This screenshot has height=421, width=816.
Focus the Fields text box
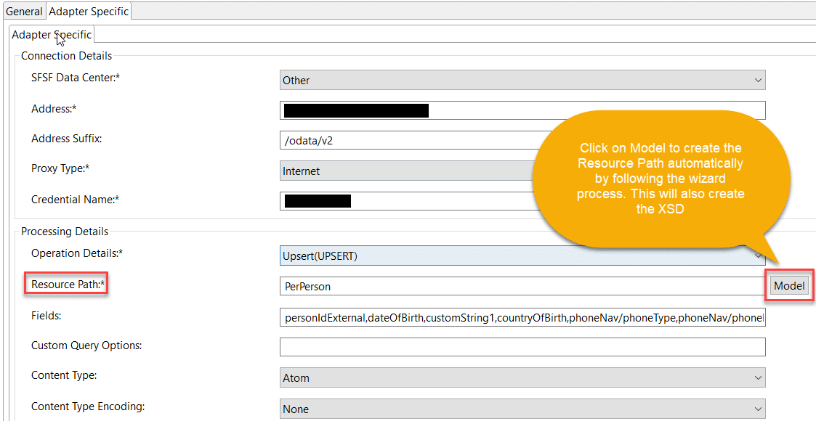click(x=522, y=317)
